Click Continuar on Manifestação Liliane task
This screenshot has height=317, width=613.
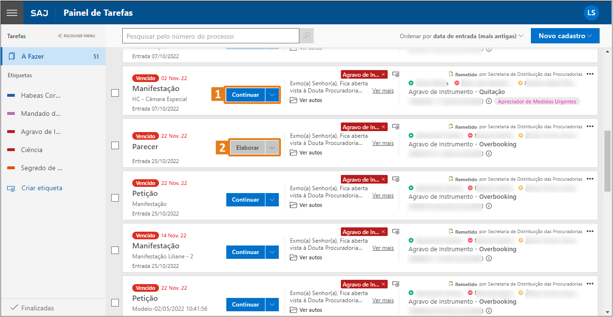point(245,252)
